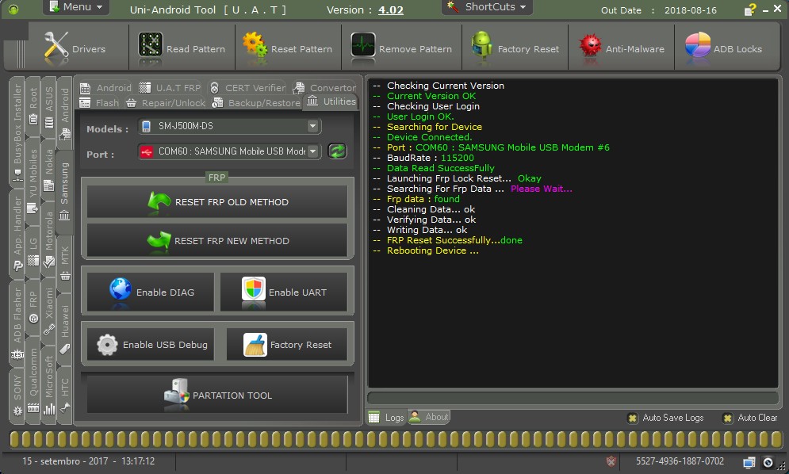
Task: Open the Menu dropdown
Action: [x=76, y=7]
